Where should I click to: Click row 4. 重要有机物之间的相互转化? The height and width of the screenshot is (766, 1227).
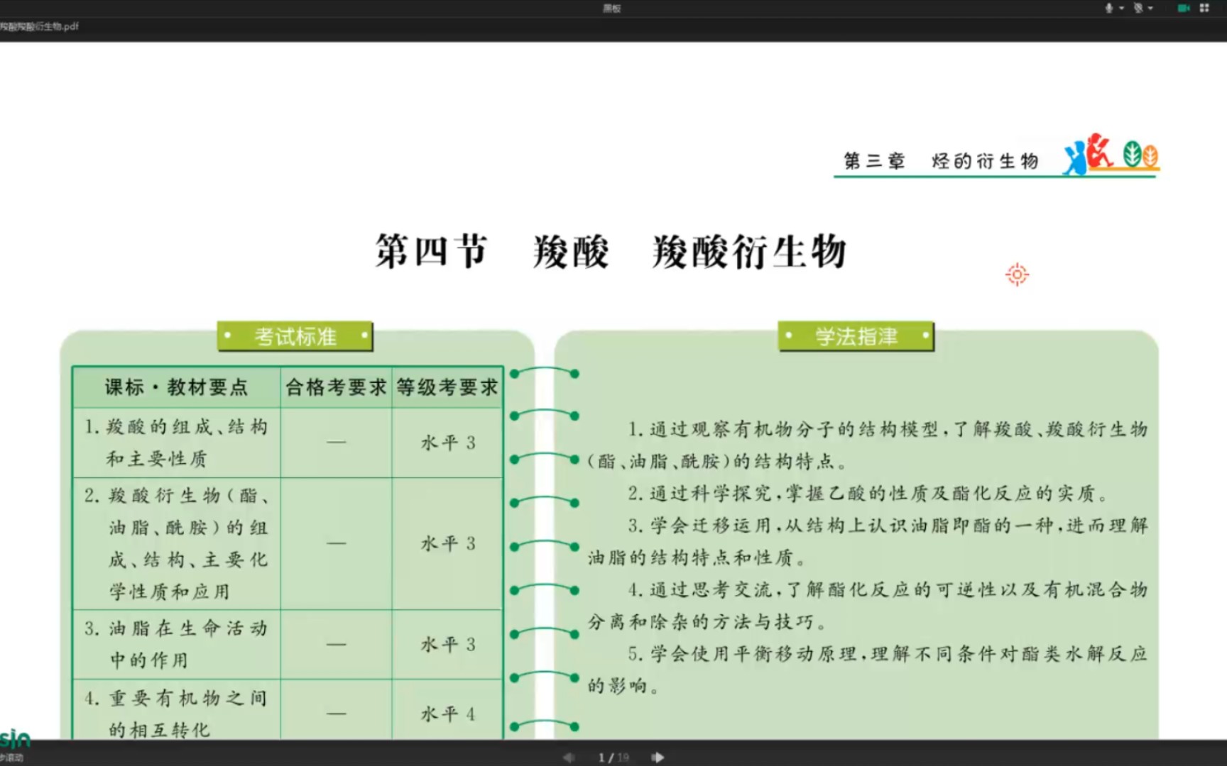click(x=177, y=714)
